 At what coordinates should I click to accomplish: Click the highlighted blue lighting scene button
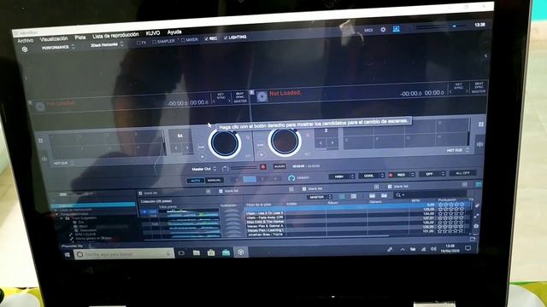pyautogui.click(x=250, y=179)
